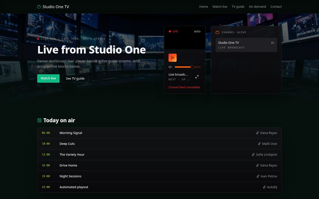Viewport: 319px width, 199px height.
Task: Click The Variety Hour programme title
Action: click(72, 155)
